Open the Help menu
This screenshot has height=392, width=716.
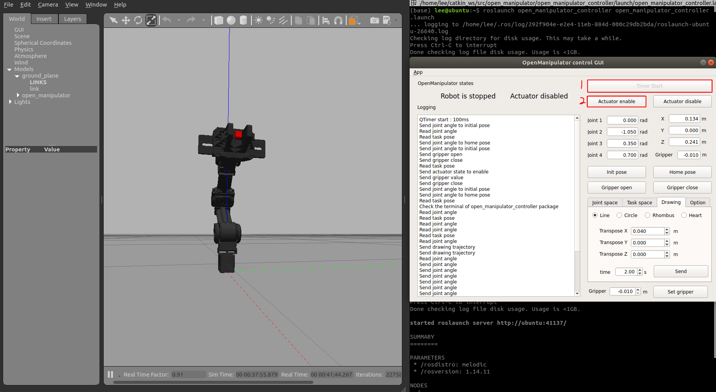pos(120,5)
